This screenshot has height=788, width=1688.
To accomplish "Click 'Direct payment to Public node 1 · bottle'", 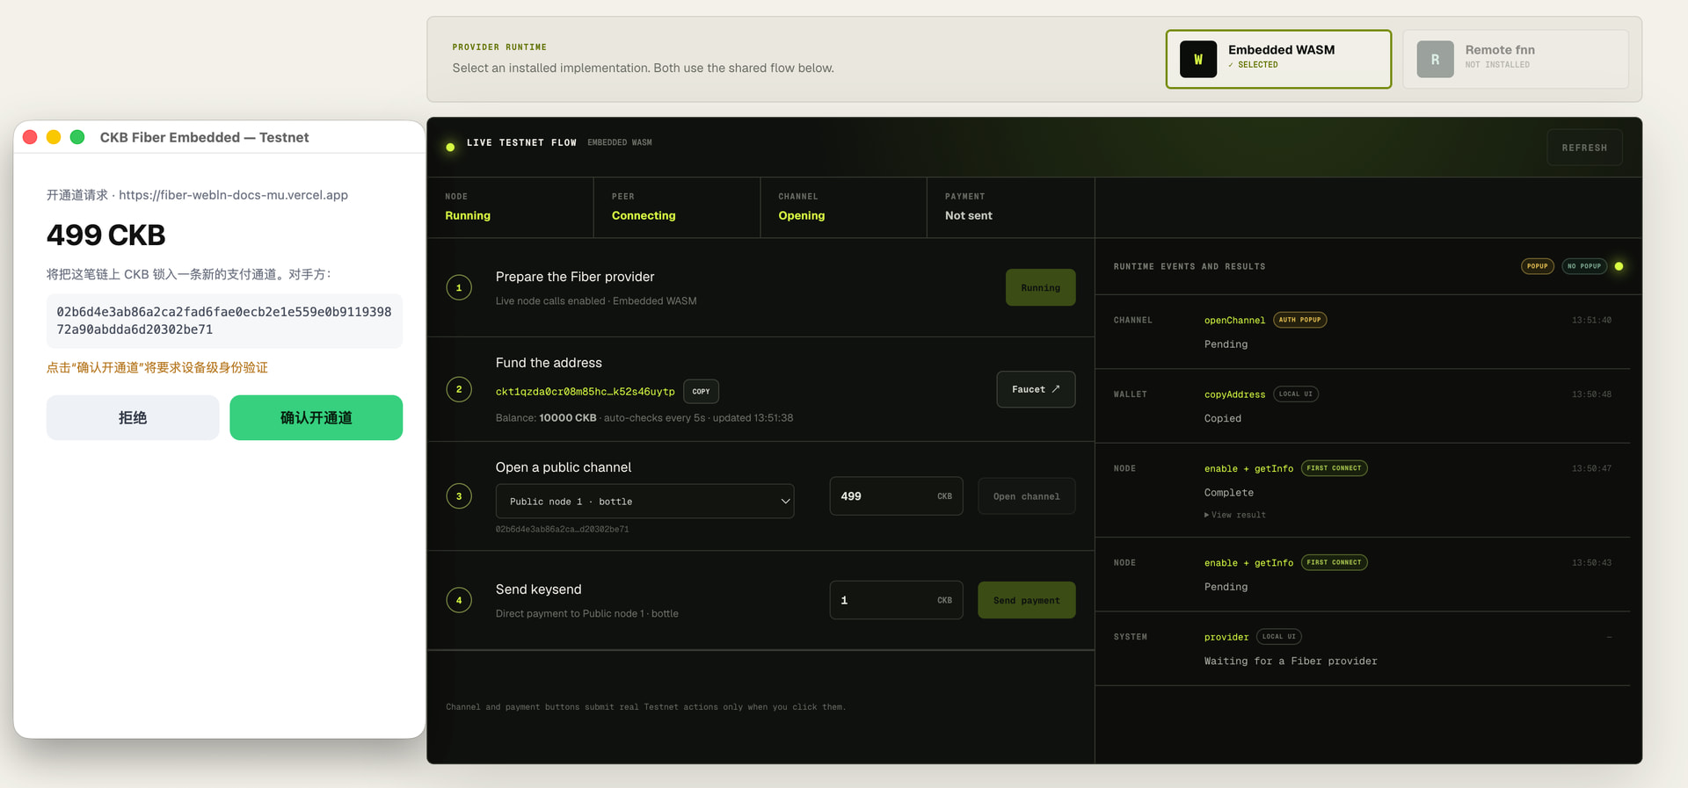I will 587,613.
